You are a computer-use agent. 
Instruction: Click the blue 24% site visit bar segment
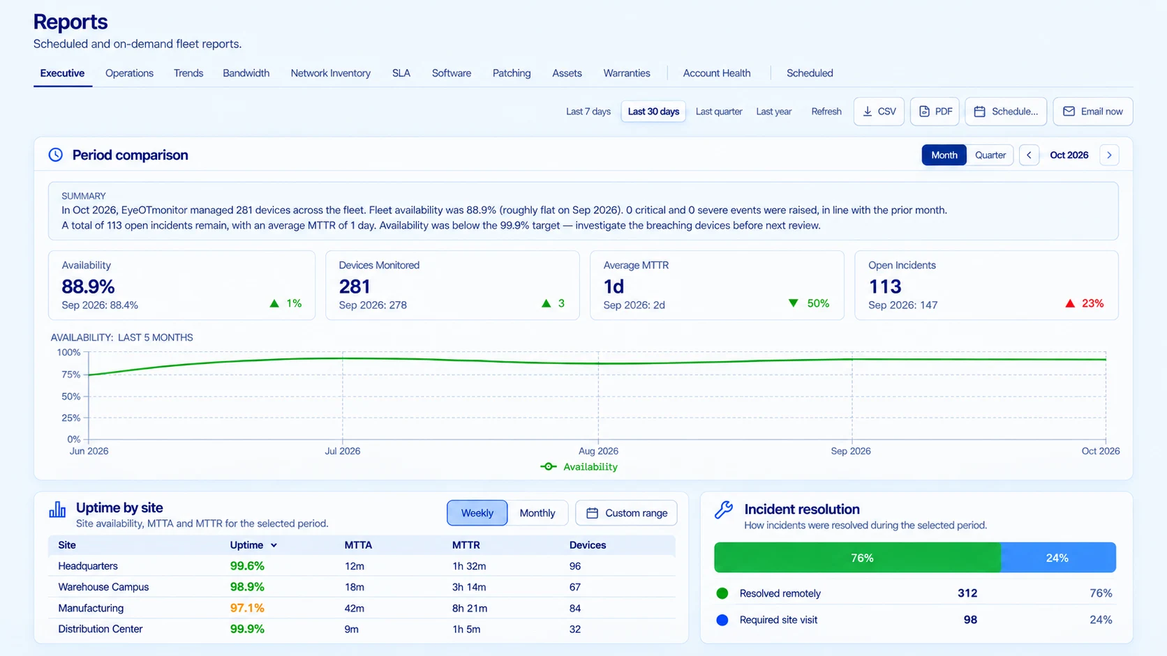coord(1059,558)
